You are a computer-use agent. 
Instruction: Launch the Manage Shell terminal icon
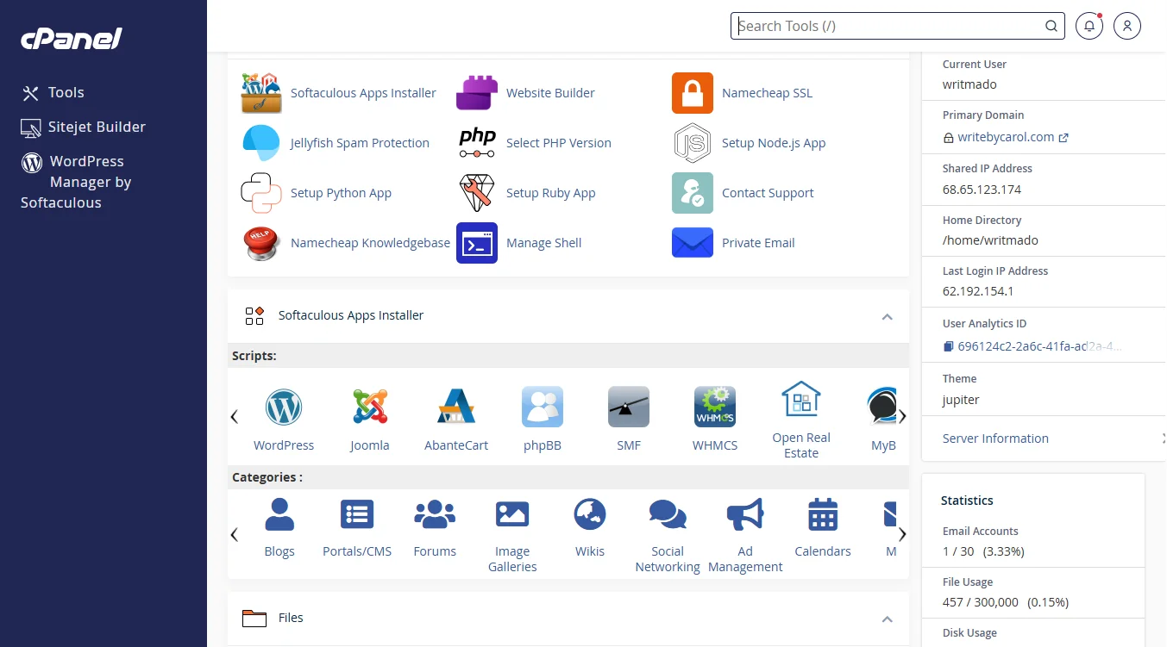[477, 243]
